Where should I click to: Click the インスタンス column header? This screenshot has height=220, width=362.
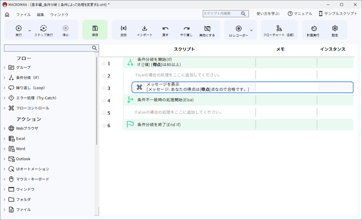332,49
